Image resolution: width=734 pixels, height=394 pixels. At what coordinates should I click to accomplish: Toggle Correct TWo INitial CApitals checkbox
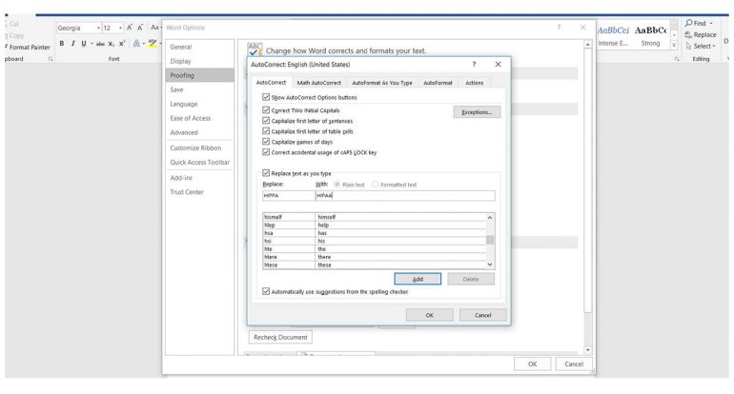[x=266, y=110]
